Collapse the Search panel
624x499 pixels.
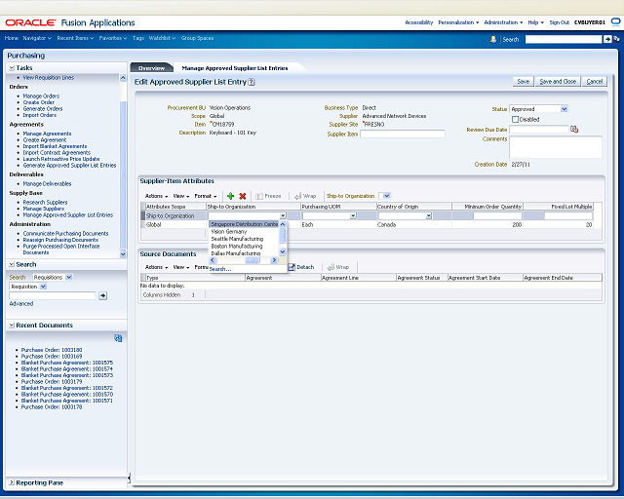pyautogui.click(x=12, y=265)
